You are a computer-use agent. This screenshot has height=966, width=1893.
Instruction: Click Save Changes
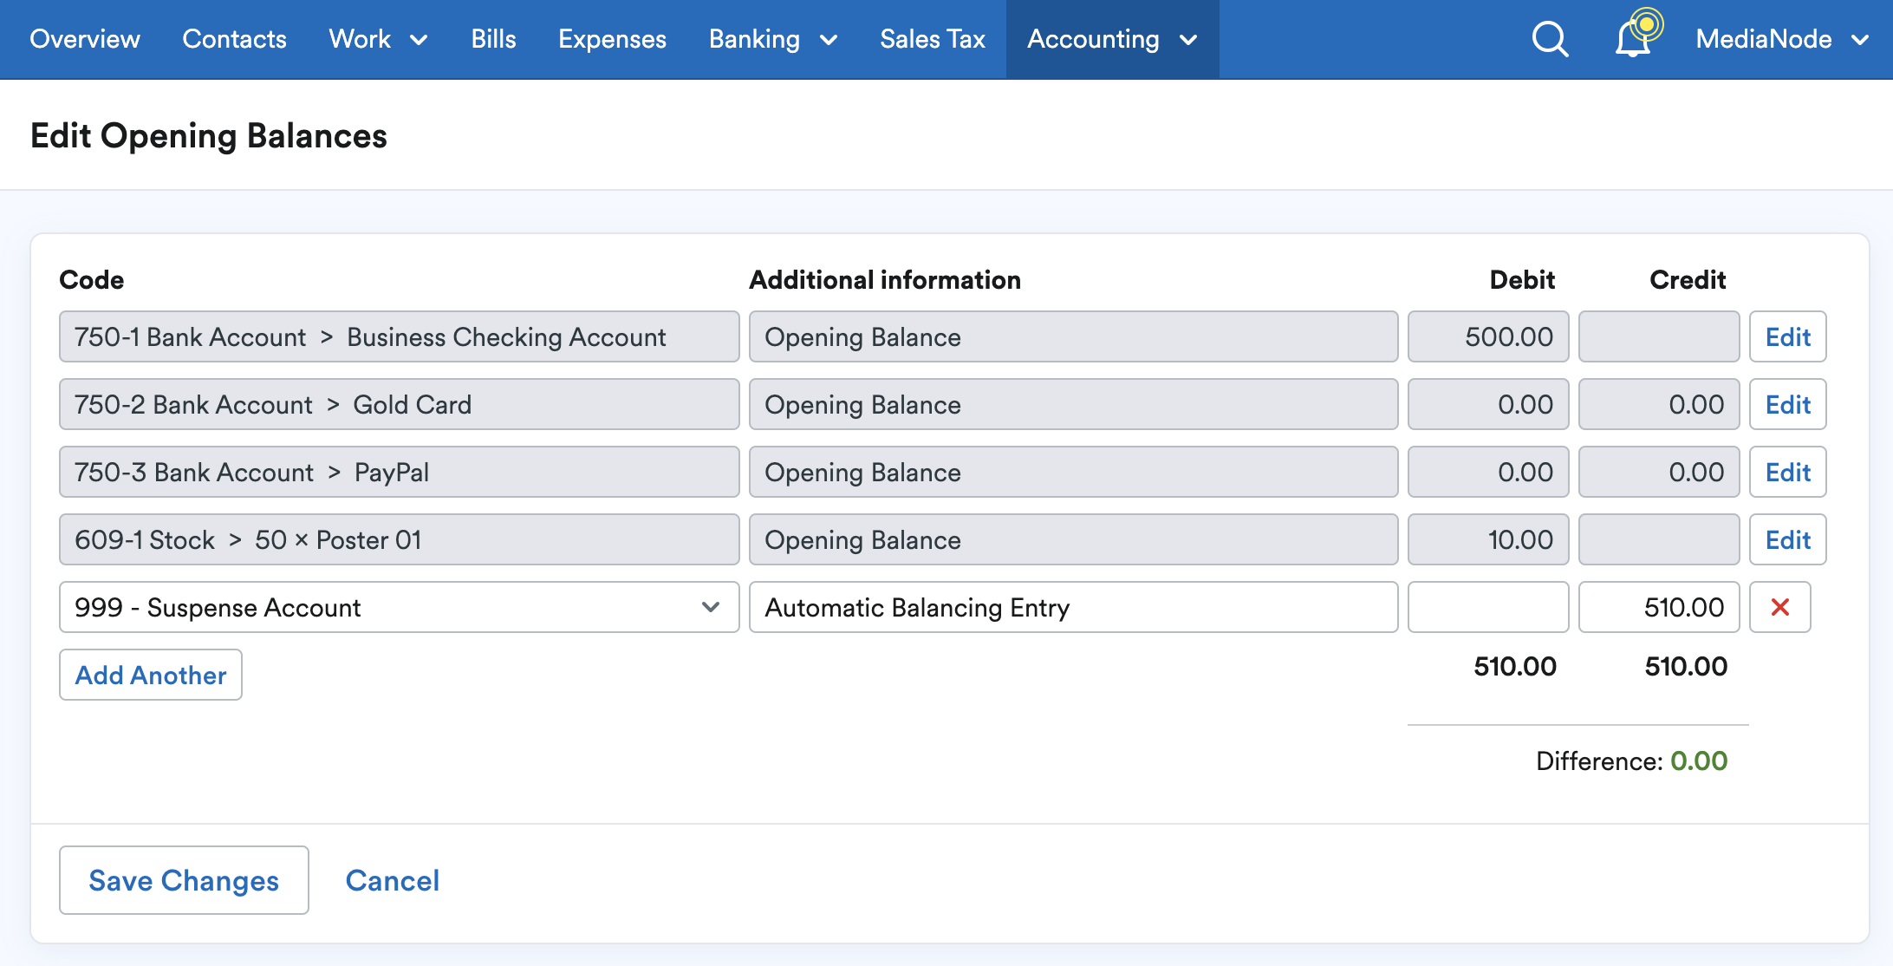184,880
